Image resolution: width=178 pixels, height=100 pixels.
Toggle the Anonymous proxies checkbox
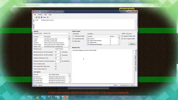tap(73, 39)
